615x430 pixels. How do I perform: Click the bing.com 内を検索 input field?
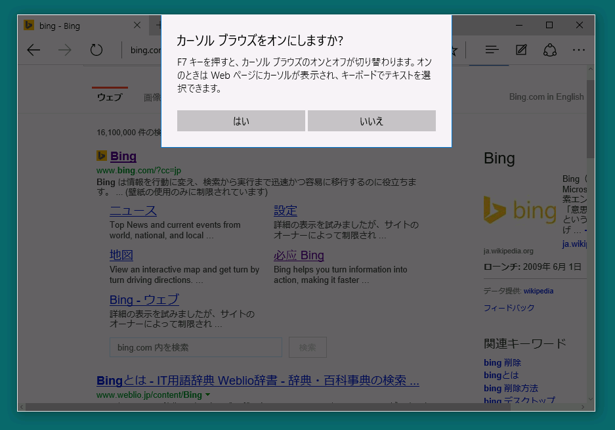click(x=196, y=347)
